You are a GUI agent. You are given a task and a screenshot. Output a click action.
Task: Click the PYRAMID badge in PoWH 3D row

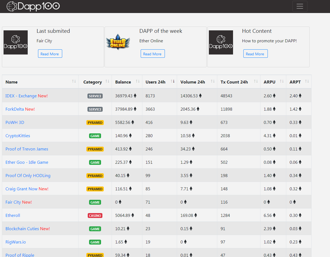95,123
